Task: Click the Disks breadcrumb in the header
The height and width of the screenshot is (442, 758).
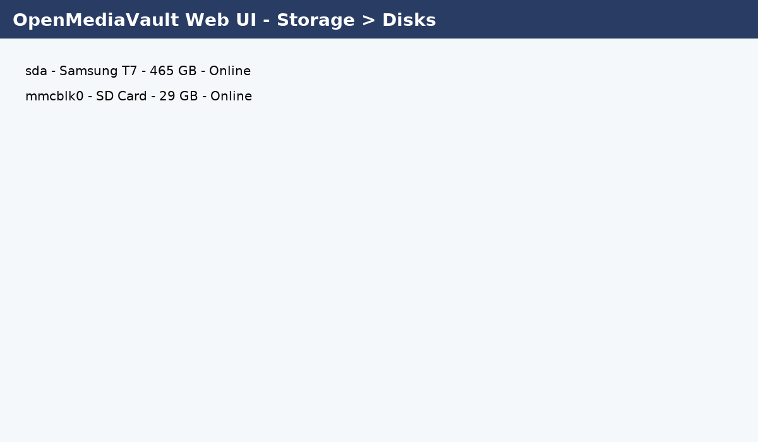Action: coord(409,20)
